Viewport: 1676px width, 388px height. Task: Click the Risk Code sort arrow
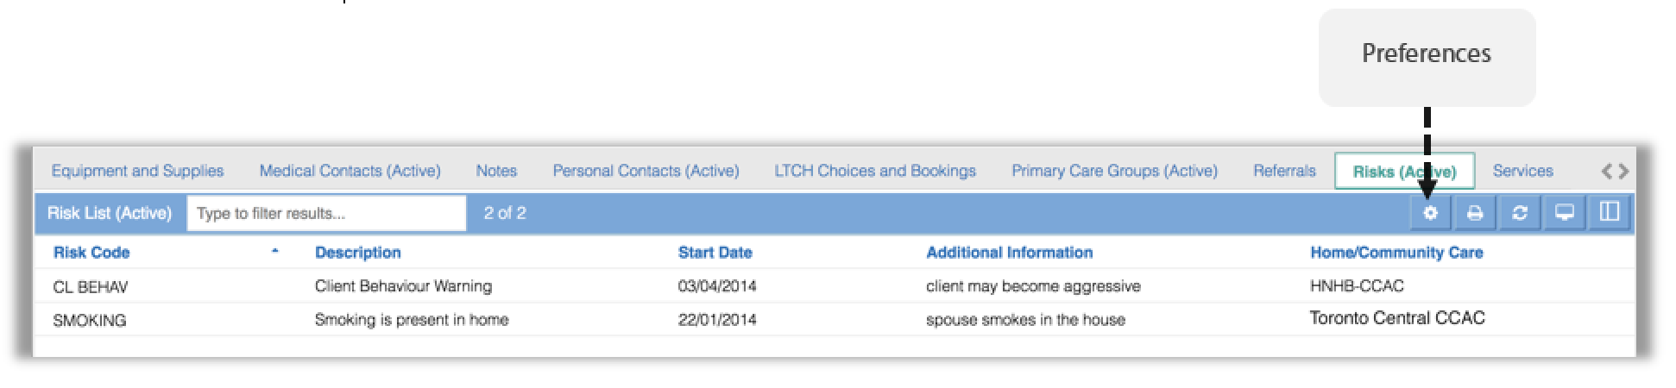275,252
